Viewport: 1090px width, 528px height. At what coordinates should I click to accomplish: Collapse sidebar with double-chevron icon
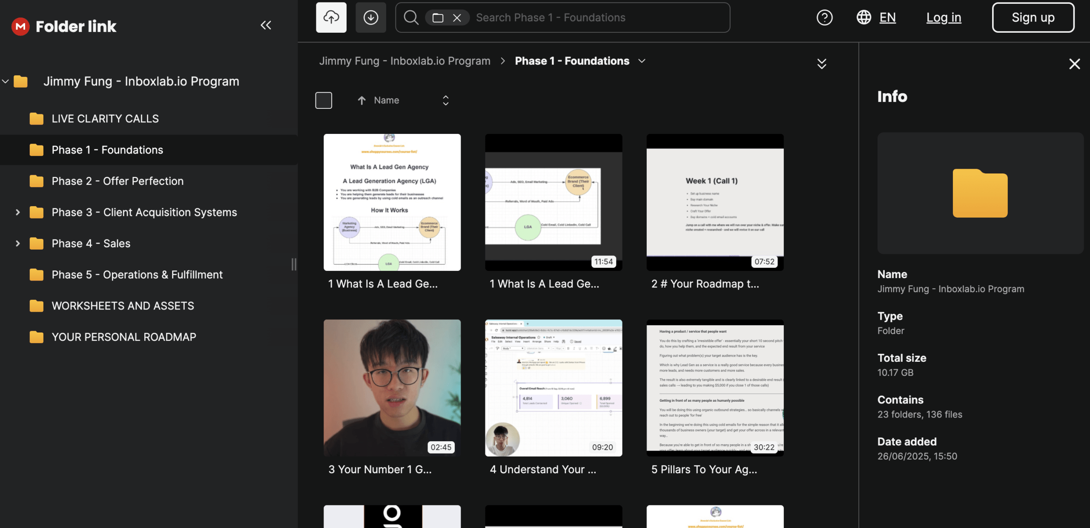click(x=266, y=26)
